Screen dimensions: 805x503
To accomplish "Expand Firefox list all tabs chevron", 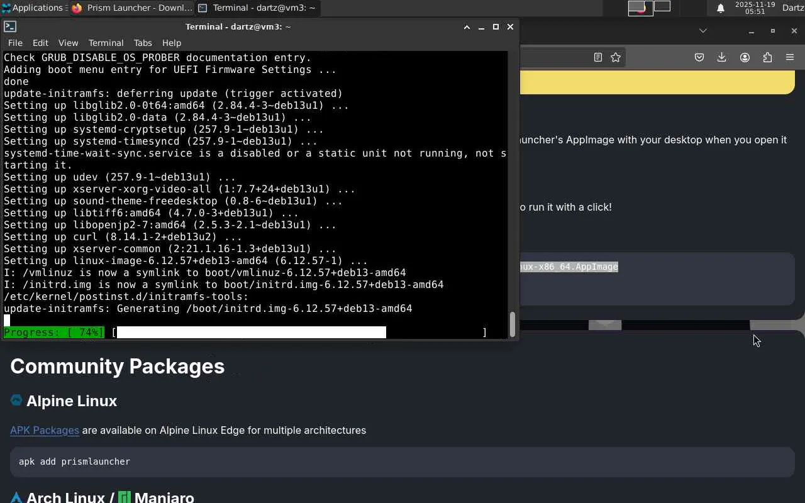I will tap(703, 31).
